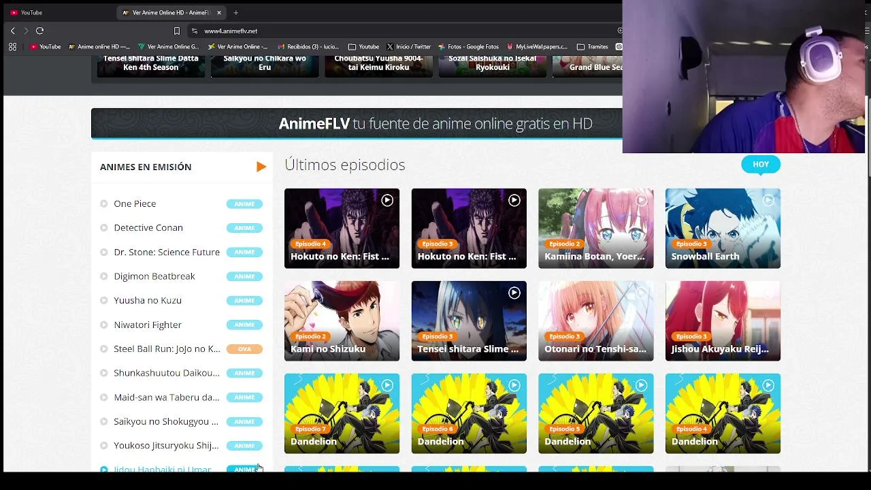Open a new browser tab
The width and height of the screenshot is (871, 490).
point(235,12)
